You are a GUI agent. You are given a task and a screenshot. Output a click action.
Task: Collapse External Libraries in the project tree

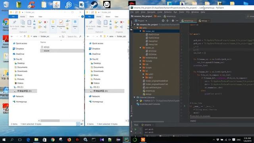135,97
